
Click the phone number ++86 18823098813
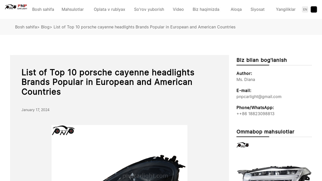pyautogui.click(x=255, y=114)
